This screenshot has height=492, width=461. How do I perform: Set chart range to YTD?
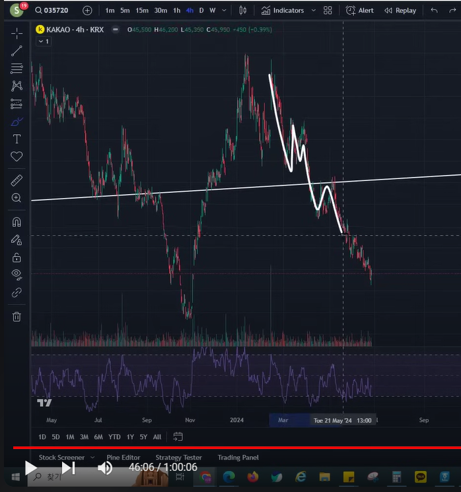[x=114, y=437]
